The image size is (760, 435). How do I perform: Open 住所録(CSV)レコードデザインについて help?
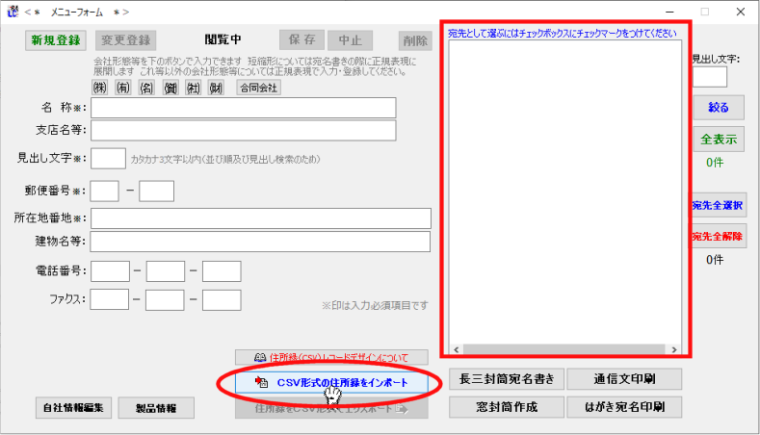(331, 357)
